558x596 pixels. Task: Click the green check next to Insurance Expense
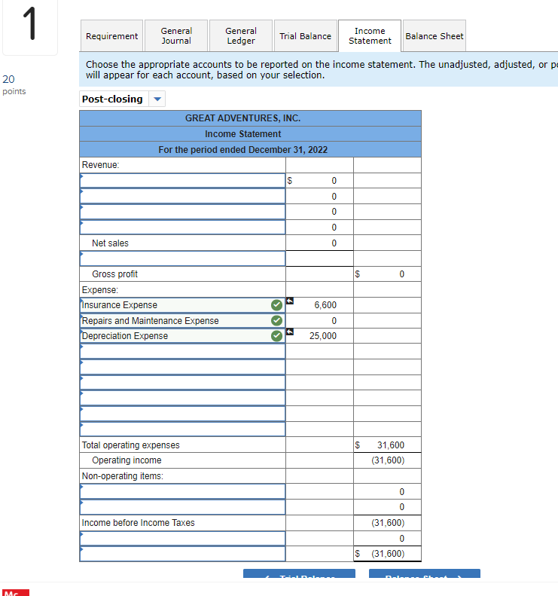click(276, 305)
